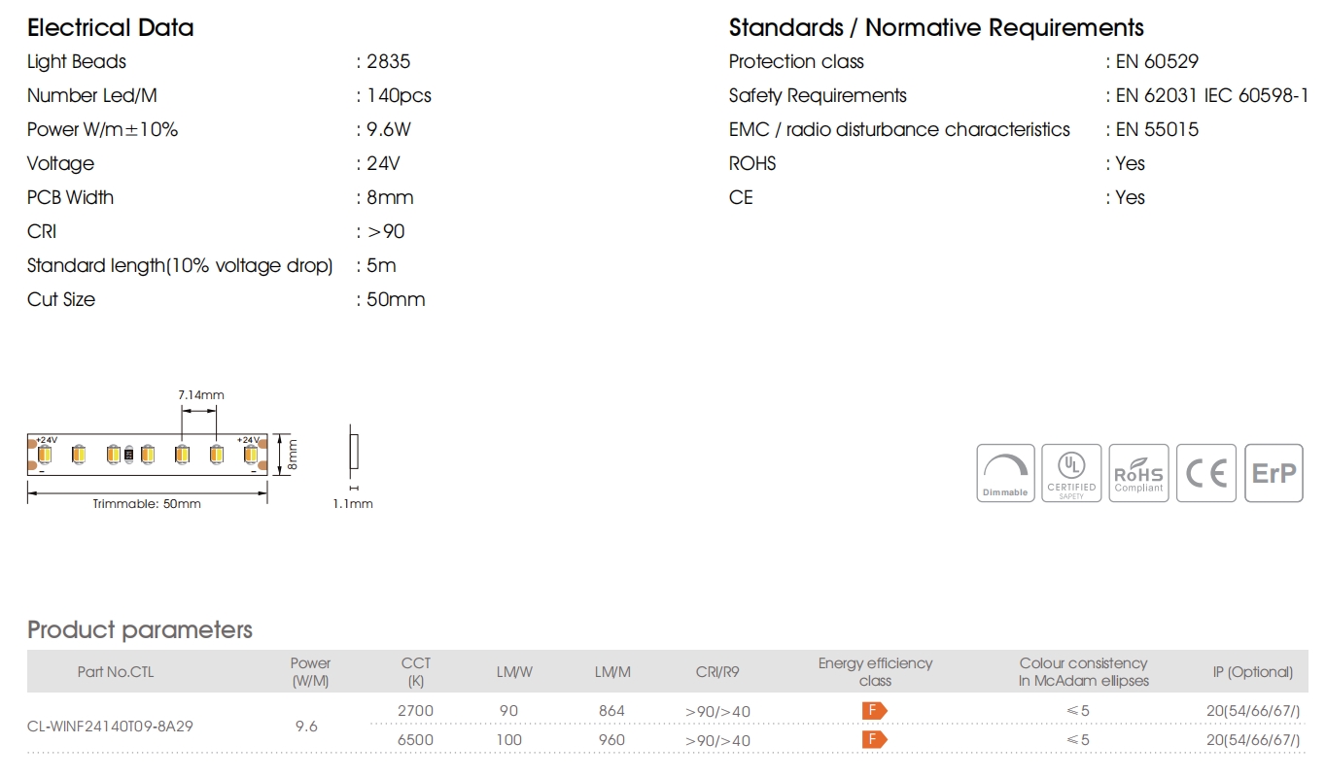The image size is (1326, 778).
Task: Click the ErP badge icon
Action: 1274,473
